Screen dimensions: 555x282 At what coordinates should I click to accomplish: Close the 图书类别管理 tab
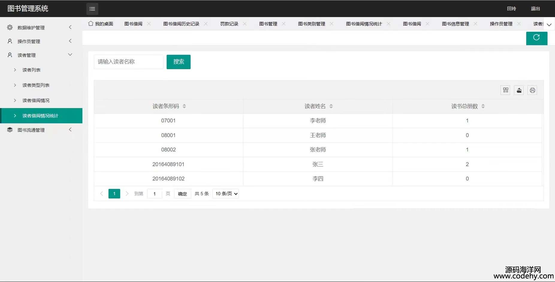pos(331,24)
